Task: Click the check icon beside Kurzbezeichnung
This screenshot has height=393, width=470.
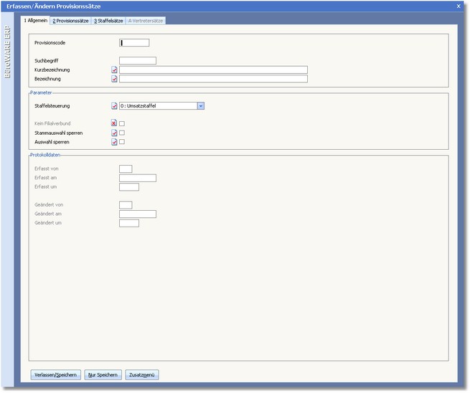Action: pos(114,70)
